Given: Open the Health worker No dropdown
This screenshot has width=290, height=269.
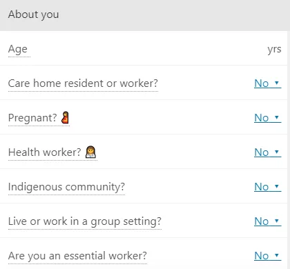Looking at the screenshot, I should (268, 152).
